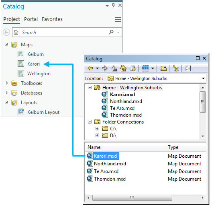Click the details view grid icon
This screenshot has width=212, height=208.
coord(145,68)
